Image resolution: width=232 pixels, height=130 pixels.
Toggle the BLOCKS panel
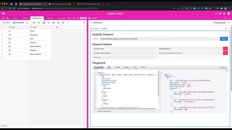(93, 18)
